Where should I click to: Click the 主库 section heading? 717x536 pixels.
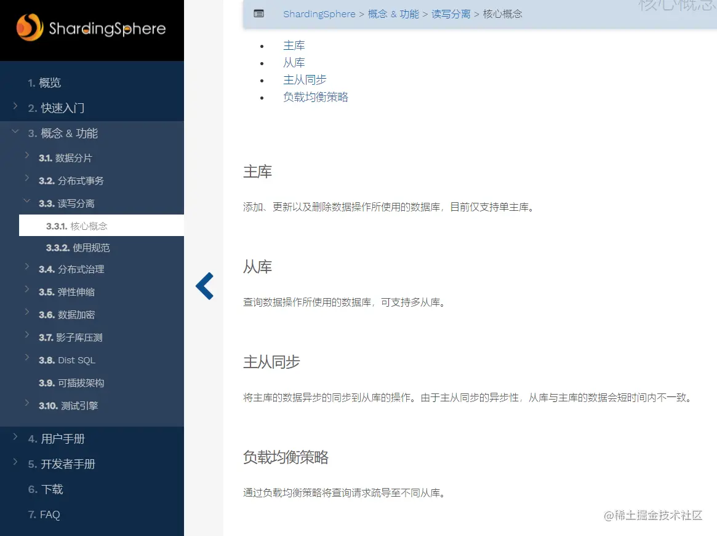tap(257, 171)
